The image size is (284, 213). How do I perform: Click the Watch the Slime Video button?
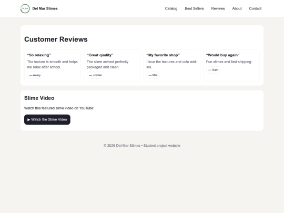pyautogui.click(x=47, y=119)
